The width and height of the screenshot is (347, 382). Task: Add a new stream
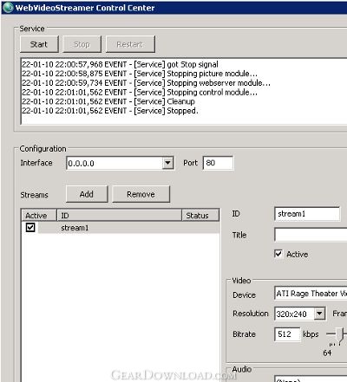click(87, 194)
